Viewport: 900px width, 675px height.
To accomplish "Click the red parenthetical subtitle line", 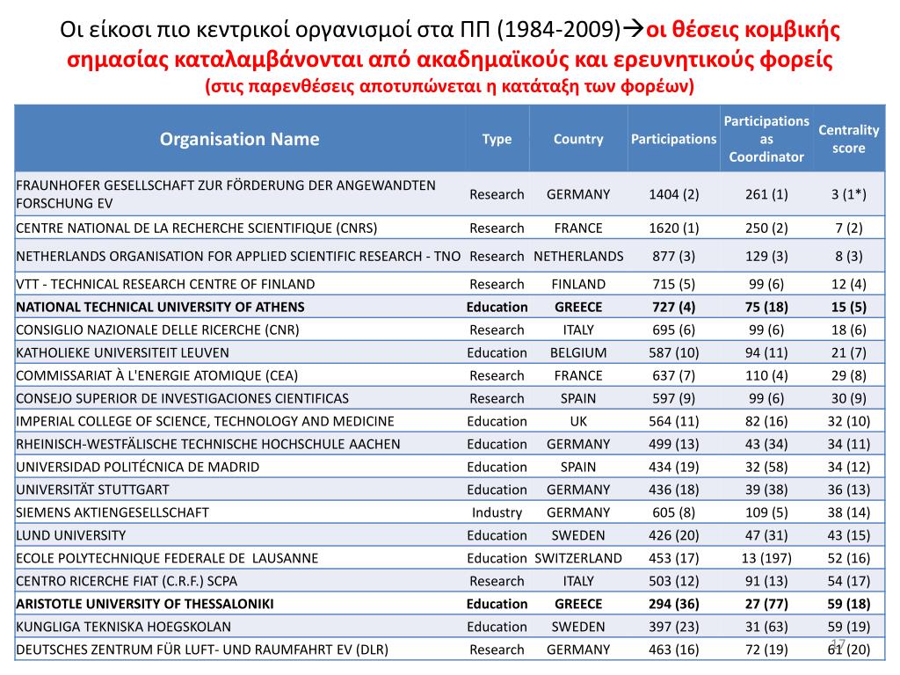I will [x=449, y=86].
